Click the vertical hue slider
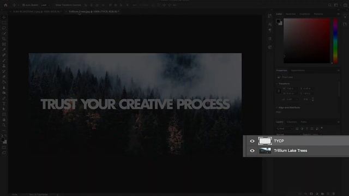Image resolution: width=349 pixels, height=196 pixels. point(335,41)
